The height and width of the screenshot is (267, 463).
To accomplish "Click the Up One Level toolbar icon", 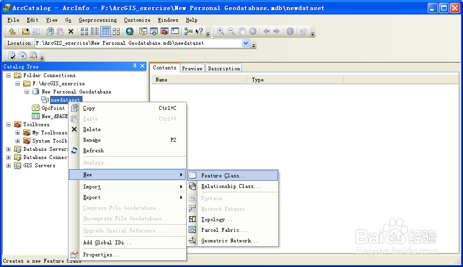I will pyautogui.click(x=12, y=31).
